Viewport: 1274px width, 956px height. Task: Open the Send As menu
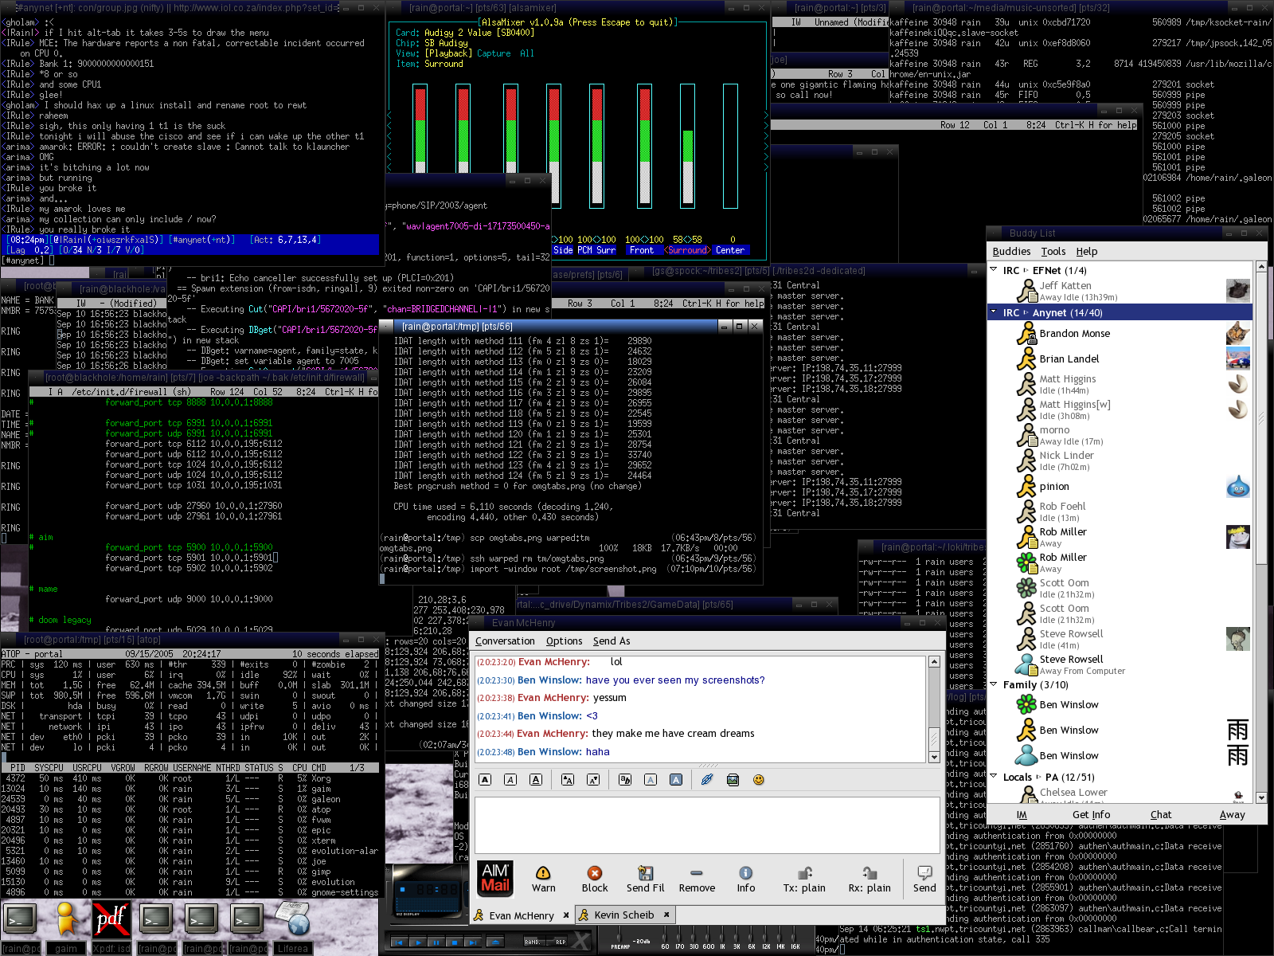(612, 641)
